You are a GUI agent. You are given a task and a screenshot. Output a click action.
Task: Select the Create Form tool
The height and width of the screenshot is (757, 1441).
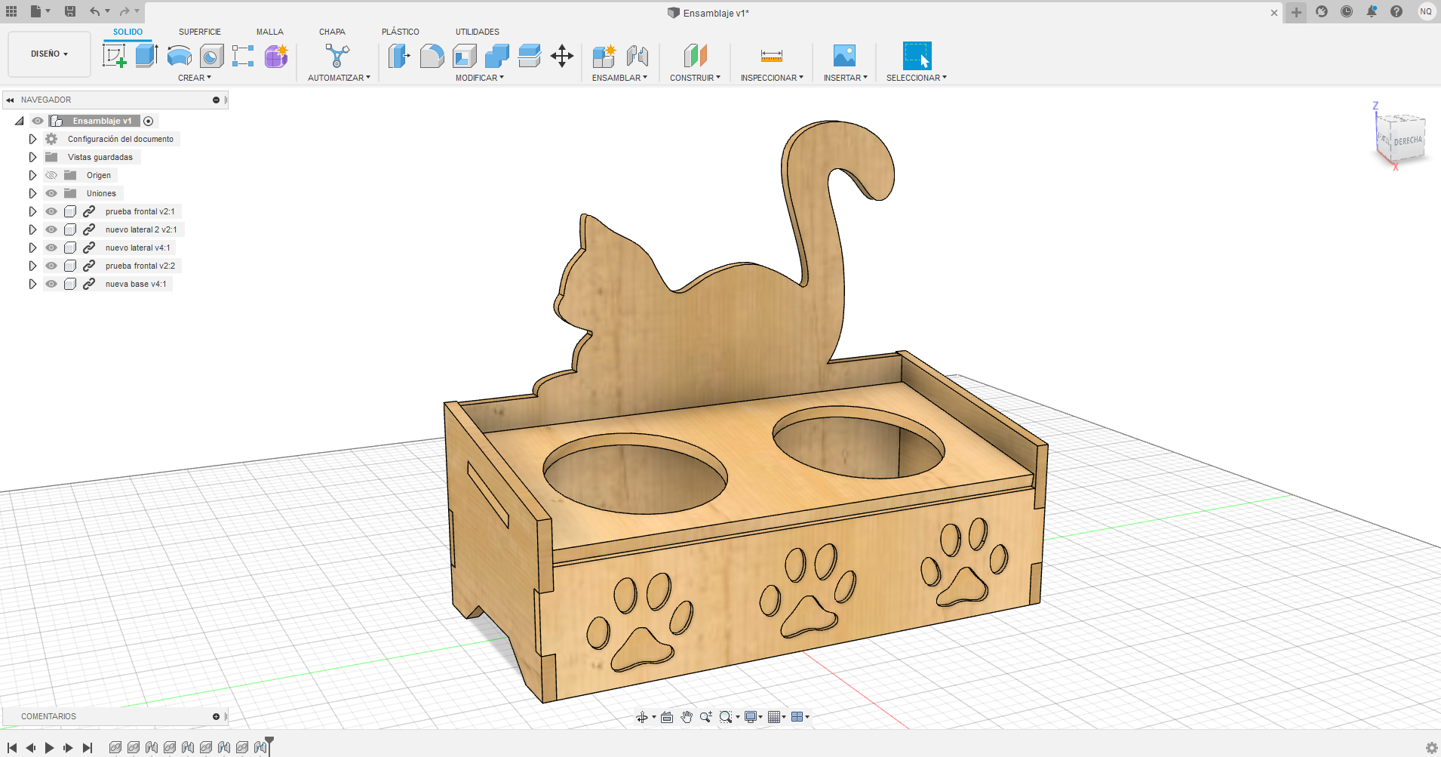(276, 56)
